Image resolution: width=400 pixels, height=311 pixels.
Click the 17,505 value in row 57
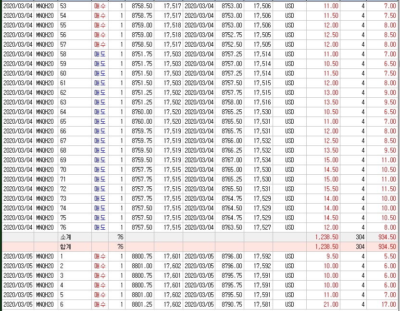262,44
